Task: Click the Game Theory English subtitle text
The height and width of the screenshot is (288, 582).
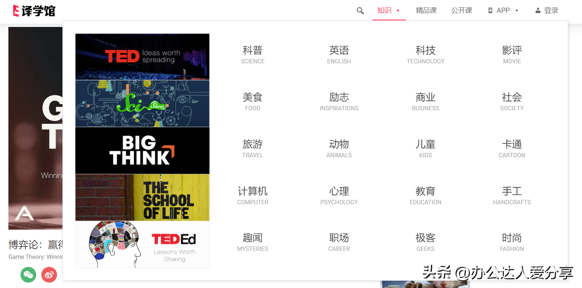Action: click(35, 257)
